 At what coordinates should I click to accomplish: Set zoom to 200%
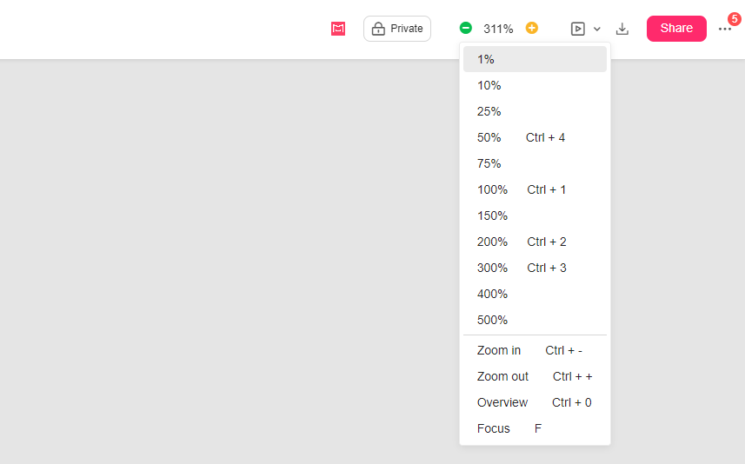tap(535, 242)
